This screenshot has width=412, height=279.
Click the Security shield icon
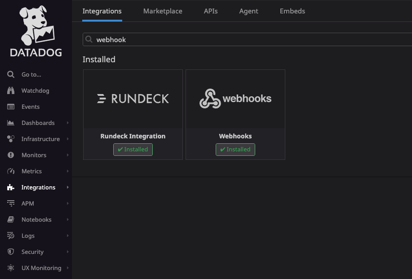11,252
